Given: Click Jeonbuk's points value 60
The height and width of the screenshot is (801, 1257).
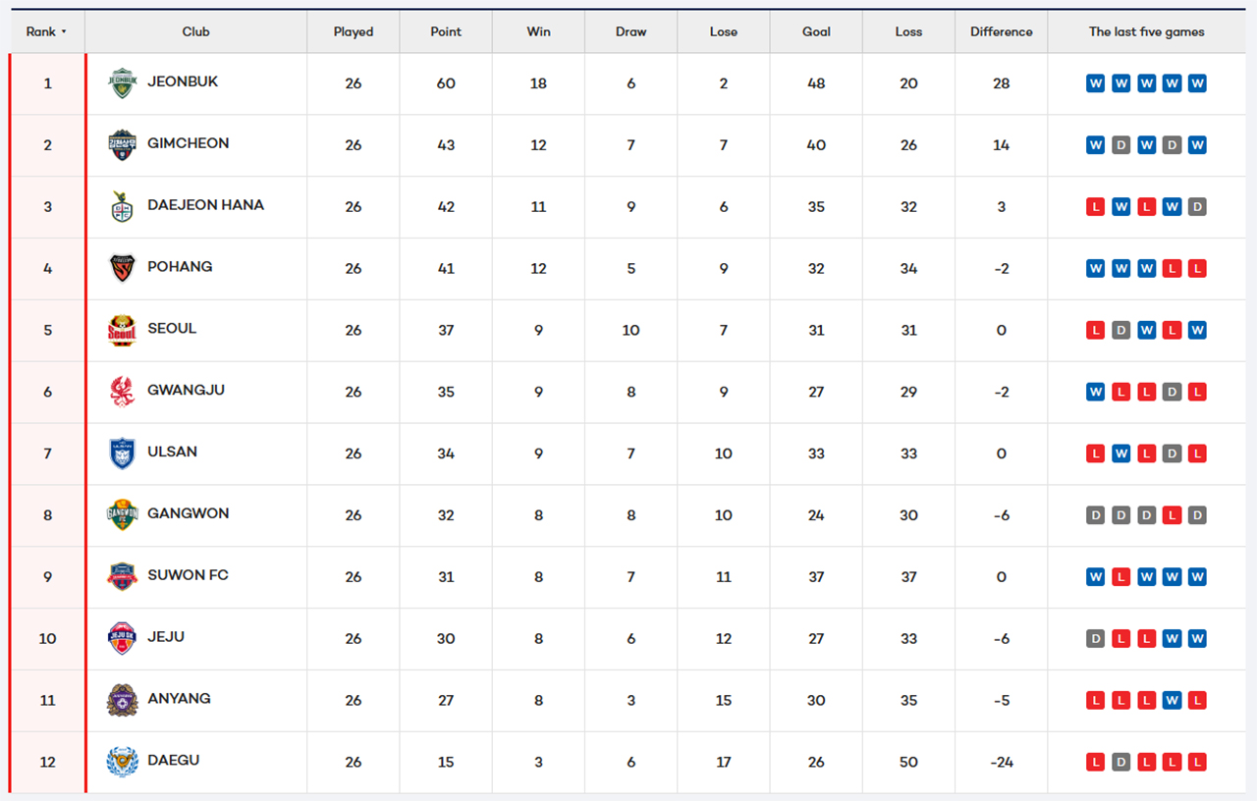Looking at the screenshot, I should (446, 83).
